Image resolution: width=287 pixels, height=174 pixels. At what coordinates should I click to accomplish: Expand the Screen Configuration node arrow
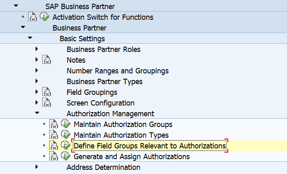36,103
